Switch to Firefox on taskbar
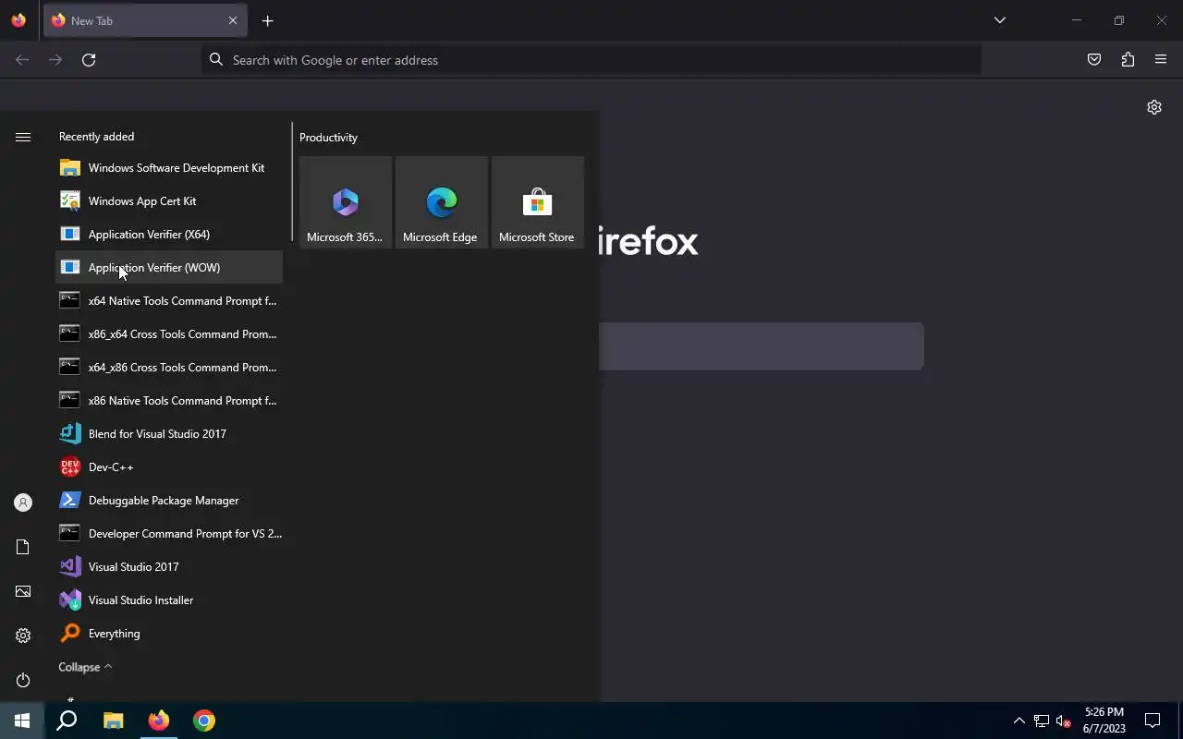This screenshot has height=739, width=1183. (159, 721)
